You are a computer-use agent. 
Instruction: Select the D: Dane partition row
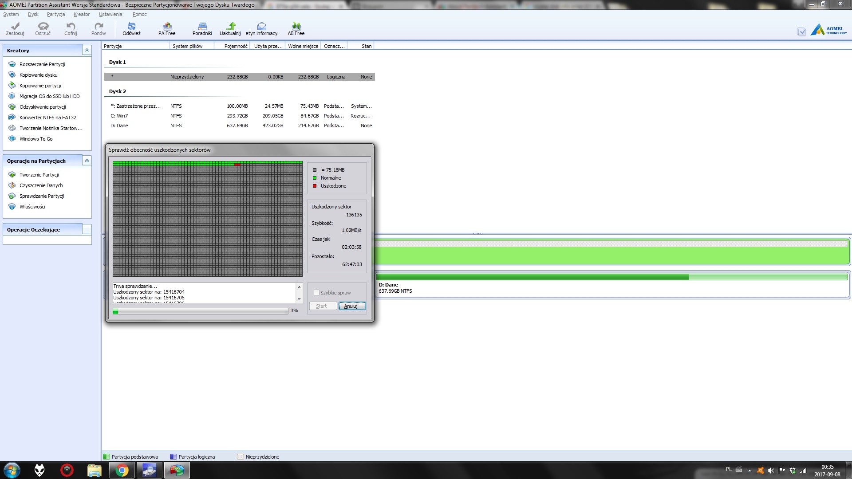coord(240,126)
